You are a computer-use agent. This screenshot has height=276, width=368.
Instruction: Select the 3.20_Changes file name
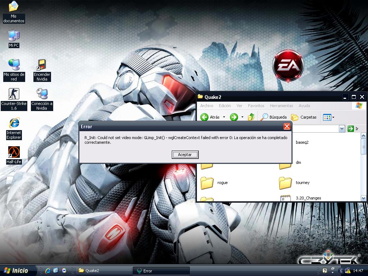tap(308, 198)
